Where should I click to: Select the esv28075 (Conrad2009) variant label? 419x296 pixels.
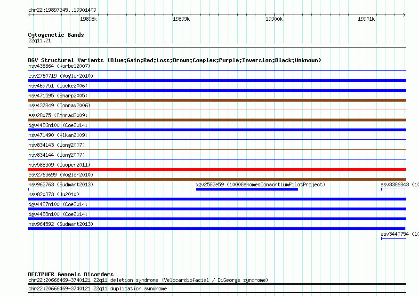(x=58, y=115)
